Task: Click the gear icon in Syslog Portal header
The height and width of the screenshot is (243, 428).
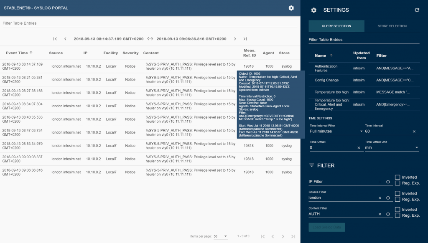Action: (x=291, y=8)
